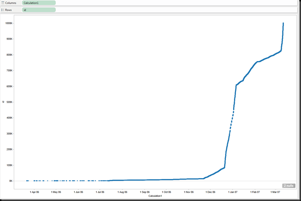Click the id y-axis title

click(x=3, y=102)
